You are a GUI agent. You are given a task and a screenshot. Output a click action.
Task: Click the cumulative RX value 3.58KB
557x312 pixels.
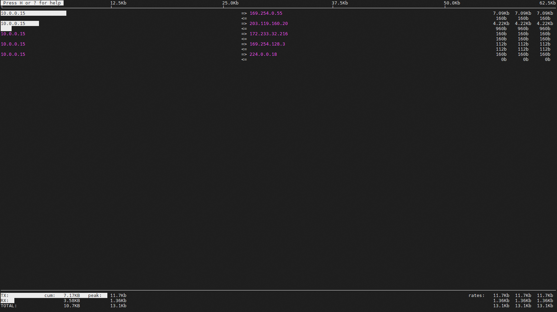click(x=72, y=301)
